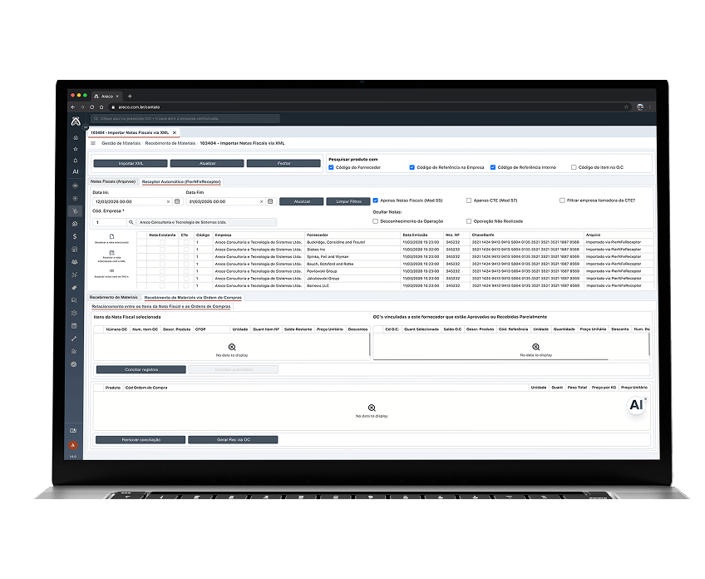Open the breadcrumb hamburger menu

point(93,143)
